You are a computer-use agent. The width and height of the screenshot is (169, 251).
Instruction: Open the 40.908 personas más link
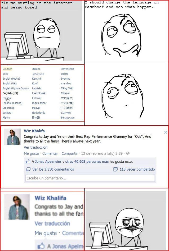pos(91,162)
